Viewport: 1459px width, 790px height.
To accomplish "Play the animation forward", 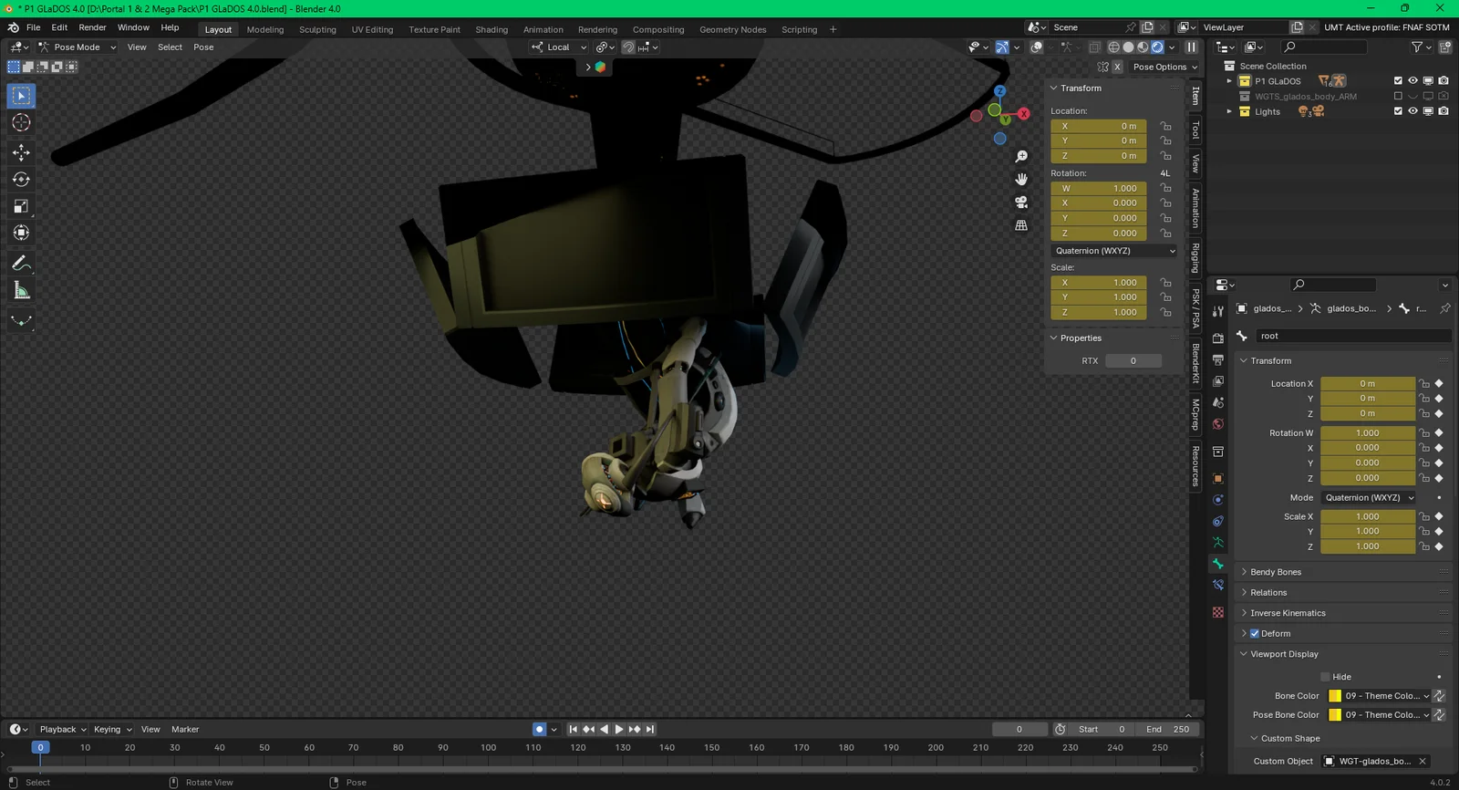I will click(x=619, y=729).
